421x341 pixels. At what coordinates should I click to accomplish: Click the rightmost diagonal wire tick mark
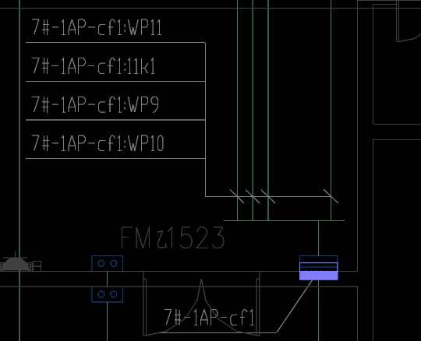coord(331,196)
